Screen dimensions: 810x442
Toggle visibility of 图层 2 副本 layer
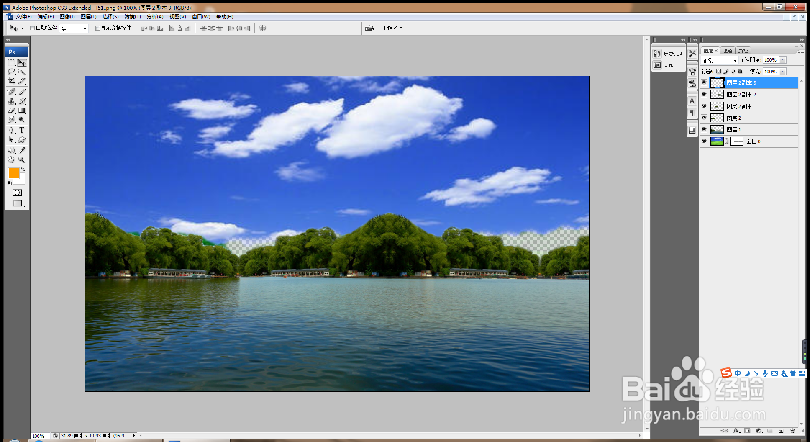[704, 106]
